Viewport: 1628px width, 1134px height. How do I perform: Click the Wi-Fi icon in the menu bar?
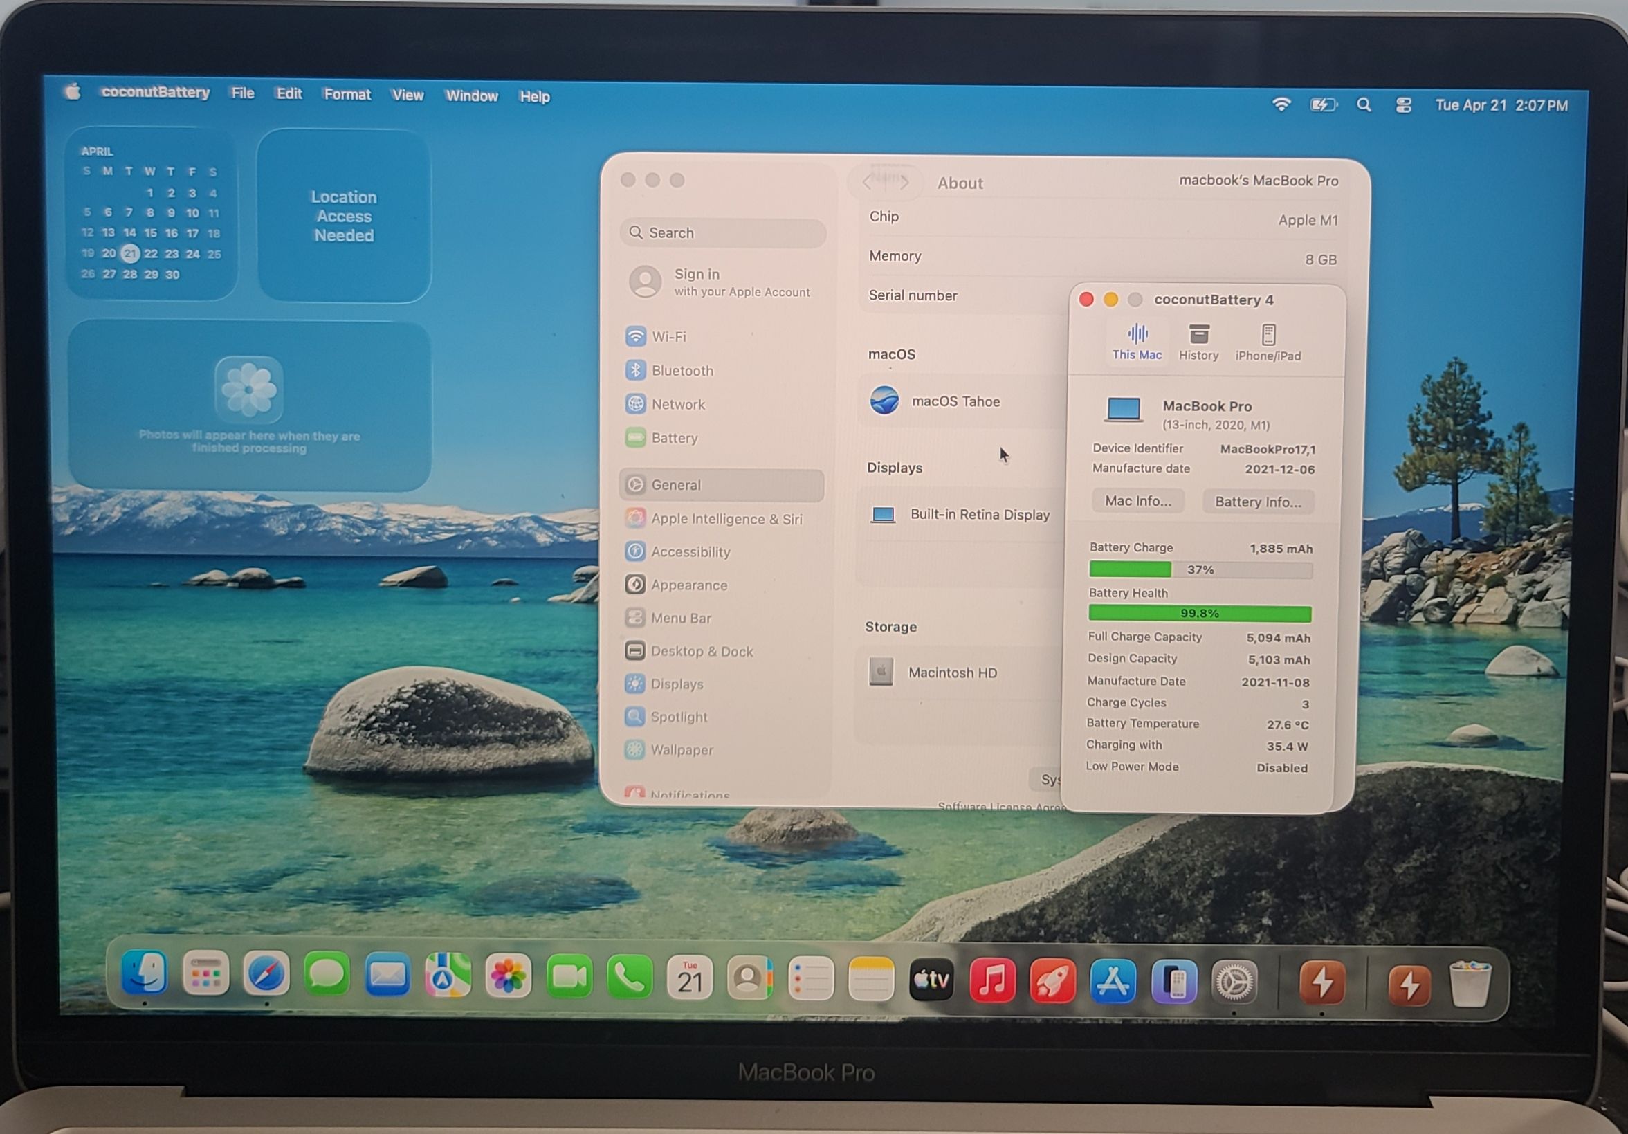point(1281,105)
